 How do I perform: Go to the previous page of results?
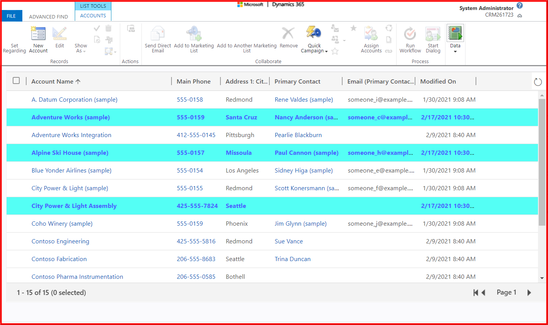point(483,293)
